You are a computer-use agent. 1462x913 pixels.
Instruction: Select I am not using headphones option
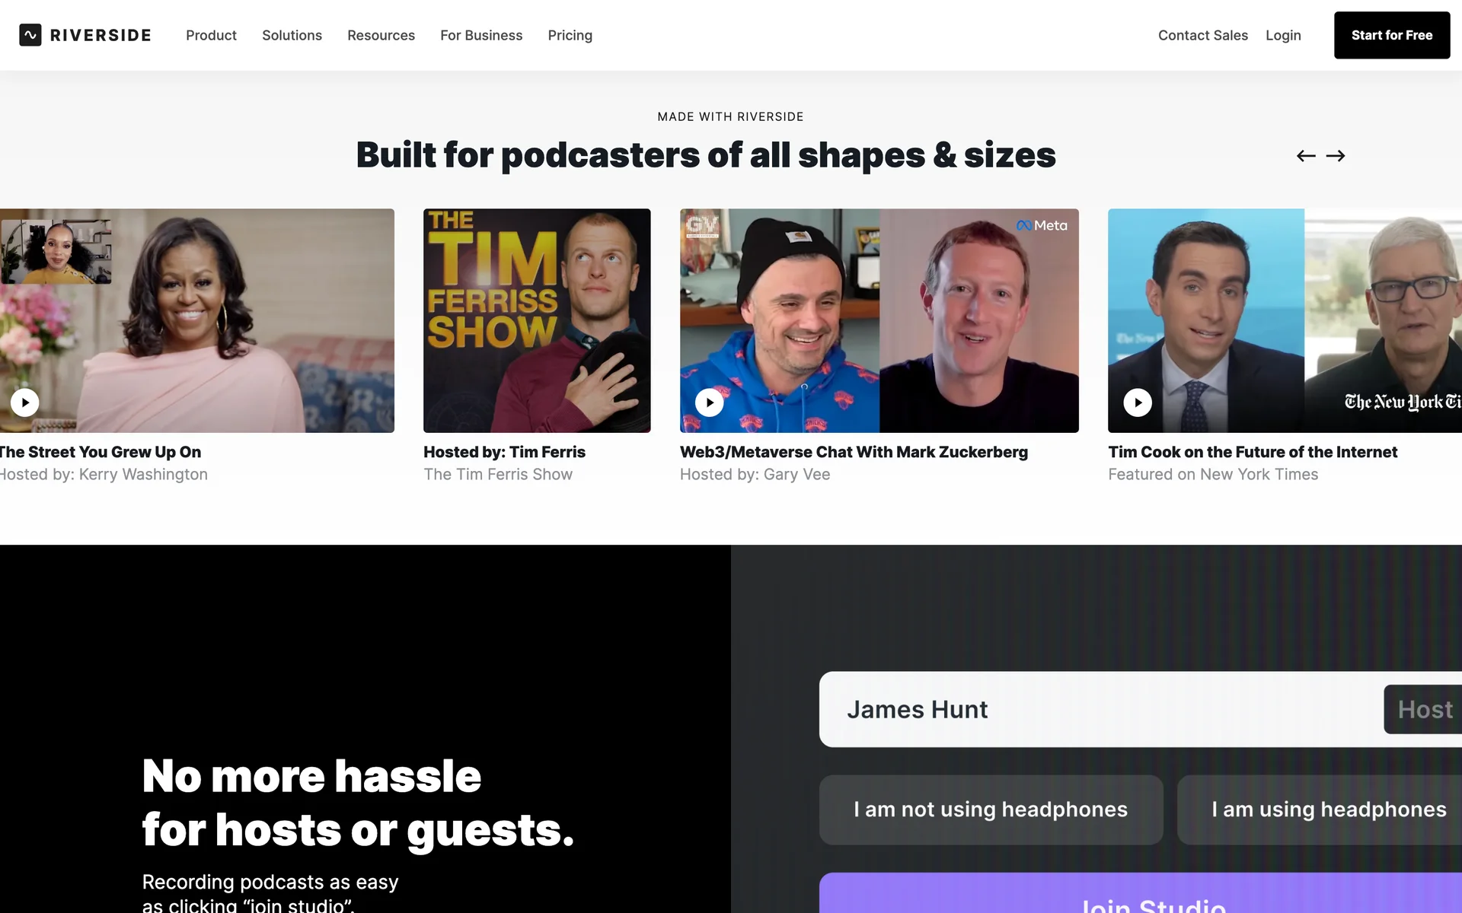[991, 810]
